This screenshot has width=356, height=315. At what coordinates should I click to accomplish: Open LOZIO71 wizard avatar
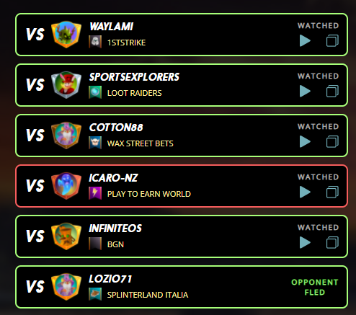point(66,287)
